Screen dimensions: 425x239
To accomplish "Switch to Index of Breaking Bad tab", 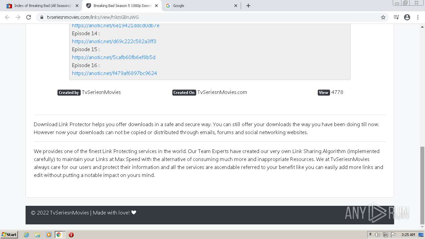I will (42, 6).
